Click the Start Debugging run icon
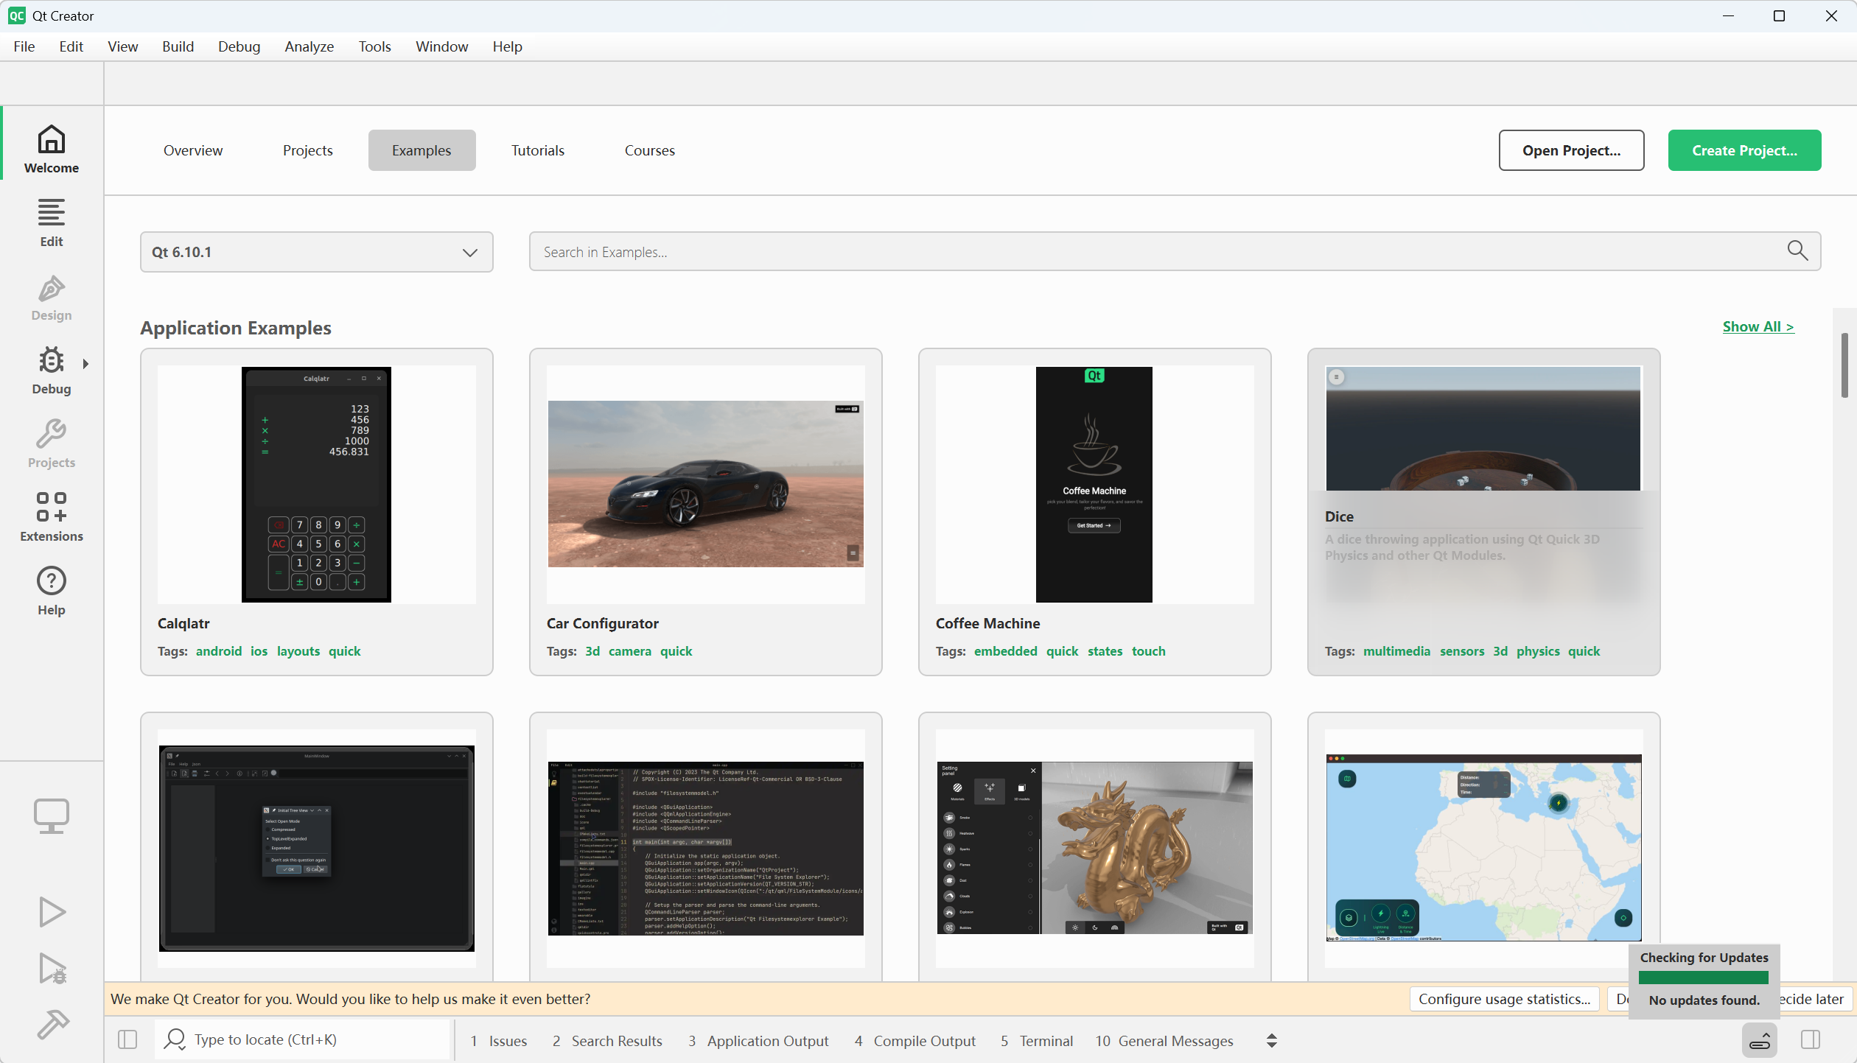The image size is (1857, 1063). click(x=52, y=968)
